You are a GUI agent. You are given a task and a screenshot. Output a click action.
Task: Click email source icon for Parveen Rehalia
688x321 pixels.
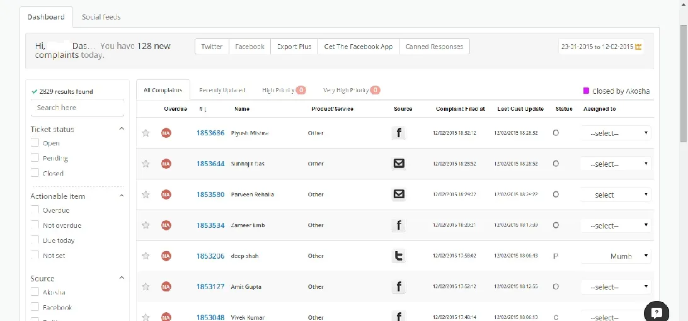click(398, 194)
